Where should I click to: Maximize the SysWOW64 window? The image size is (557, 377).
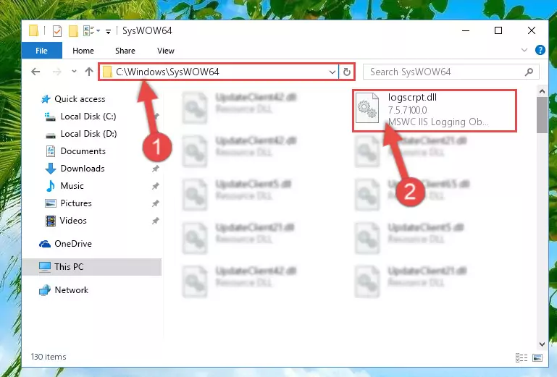tap(498, 31)
